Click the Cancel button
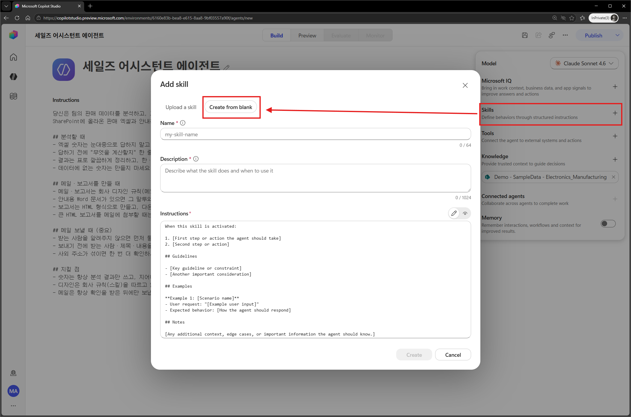This screenshot has width=631, height=417. [453, 355]
